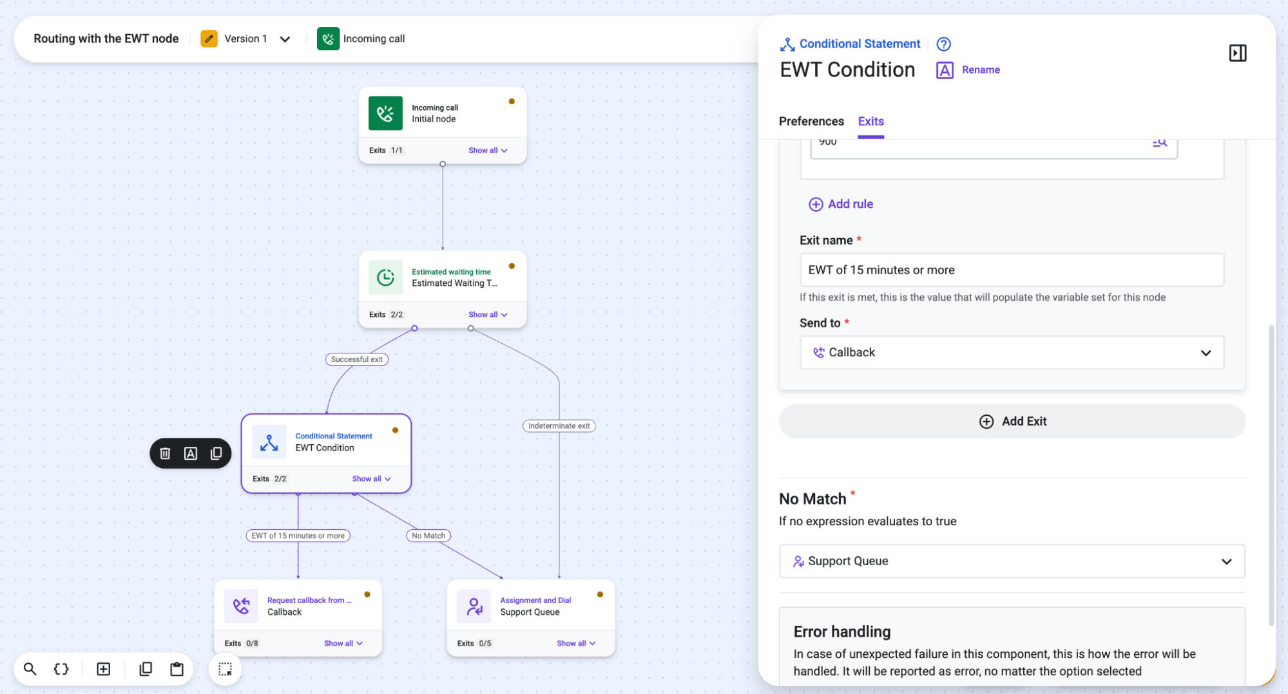The image size is (1288, 694).
Task: Click the side panel vertical scrollbar
Action: (x=1271, y=475)
